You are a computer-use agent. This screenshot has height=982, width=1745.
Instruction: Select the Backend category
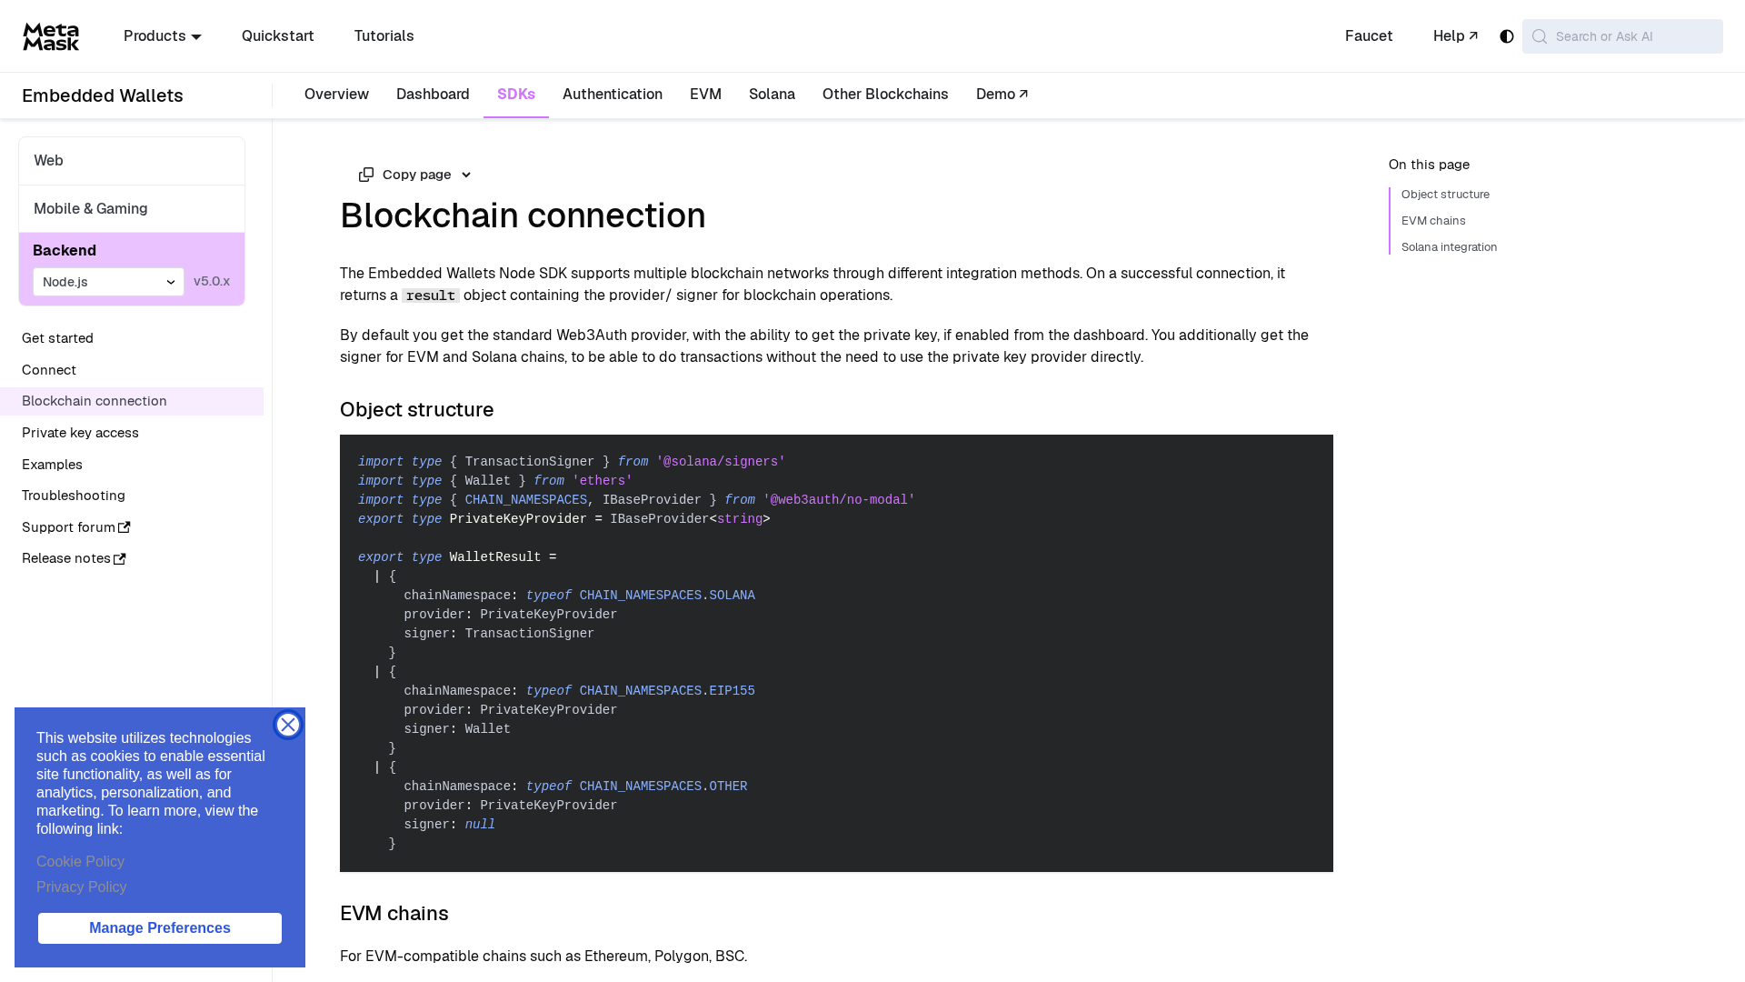coord(65,250)
